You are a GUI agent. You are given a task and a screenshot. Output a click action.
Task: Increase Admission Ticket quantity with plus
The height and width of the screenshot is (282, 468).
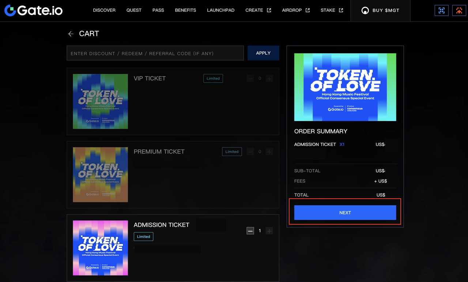tap(269, 231)
